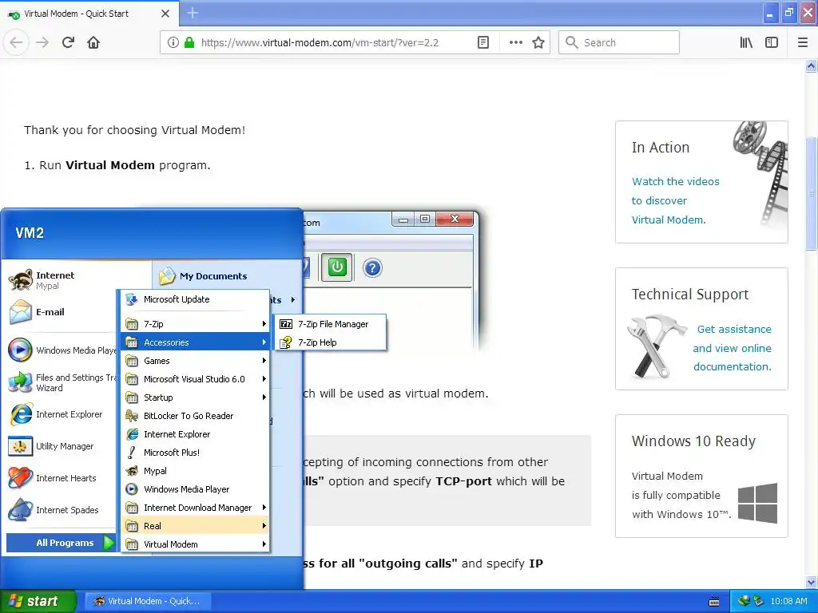Close the Virtual Modem - Quick Start tab
Image resolution: width=818 pixels, height=613 pixels.
(165, 14)
